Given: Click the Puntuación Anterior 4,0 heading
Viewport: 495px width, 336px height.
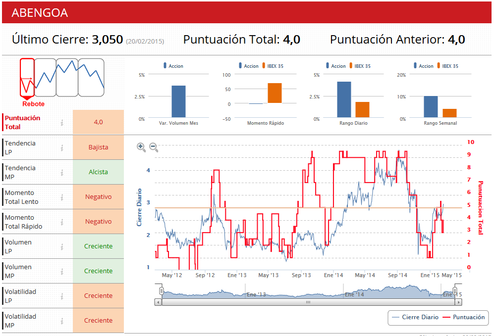Looking at the screenshot, I should (x=397, y=40).
